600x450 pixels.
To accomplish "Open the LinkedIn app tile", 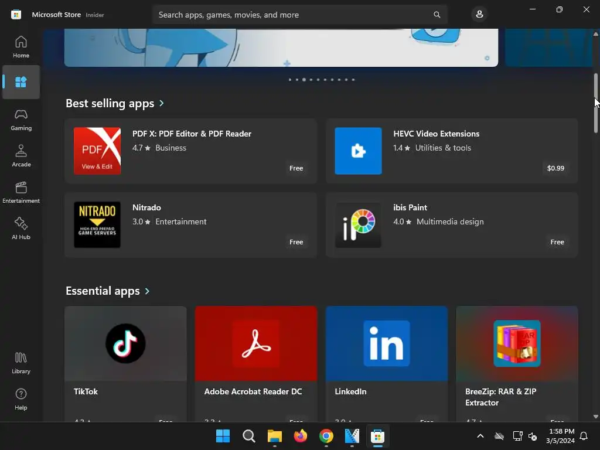I will pyautogui.click(x=387, y=363).
